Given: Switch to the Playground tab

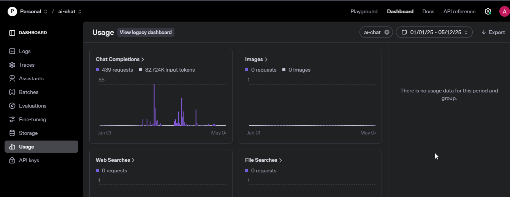Looking at the screenshot, I should pyautogui.click(x=364, y=11).
